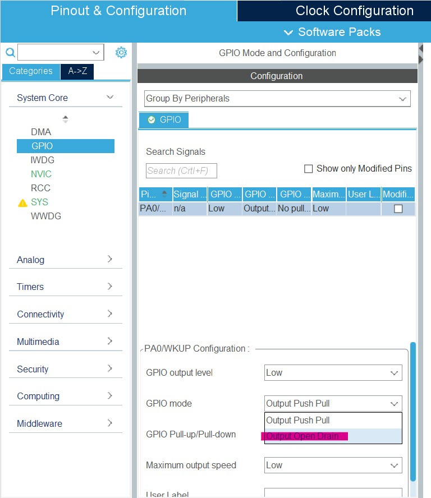Click the green check GPIO icon
Viewport: 431px width, 498px height.
[152, 120]
